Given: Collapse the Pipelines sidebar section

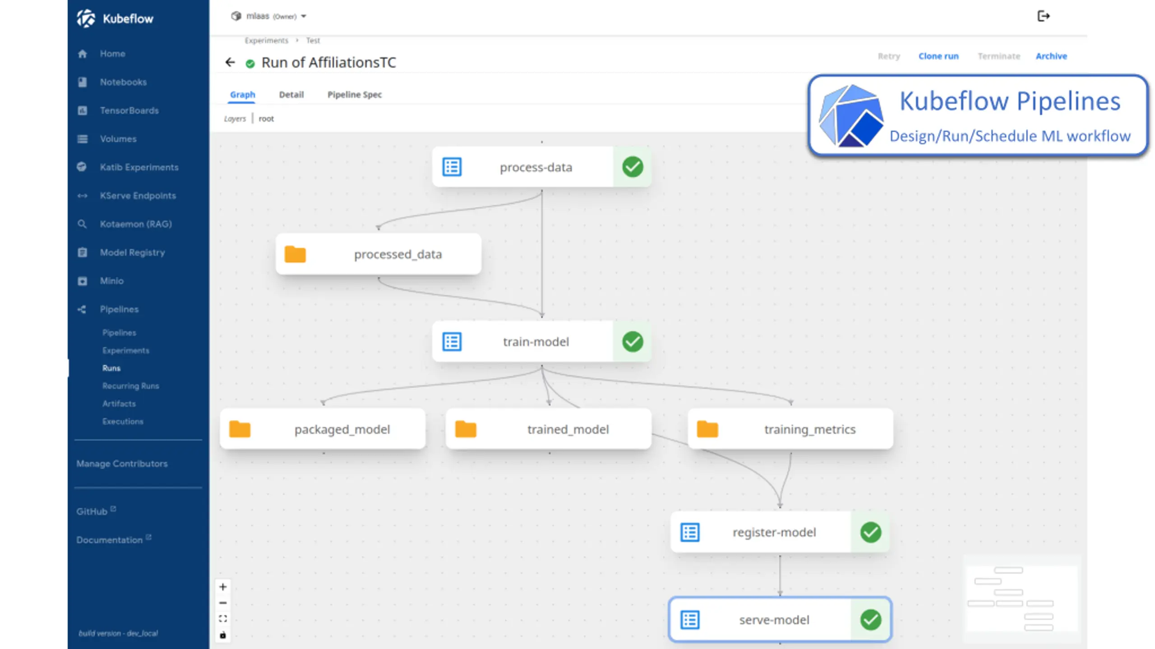Looking at the screenshot, I should (x=119, y=309).
